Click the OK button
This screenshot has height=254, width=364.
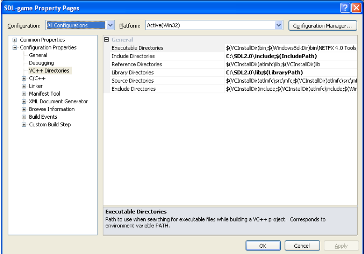pyautogui.click(x=263, y=246)
